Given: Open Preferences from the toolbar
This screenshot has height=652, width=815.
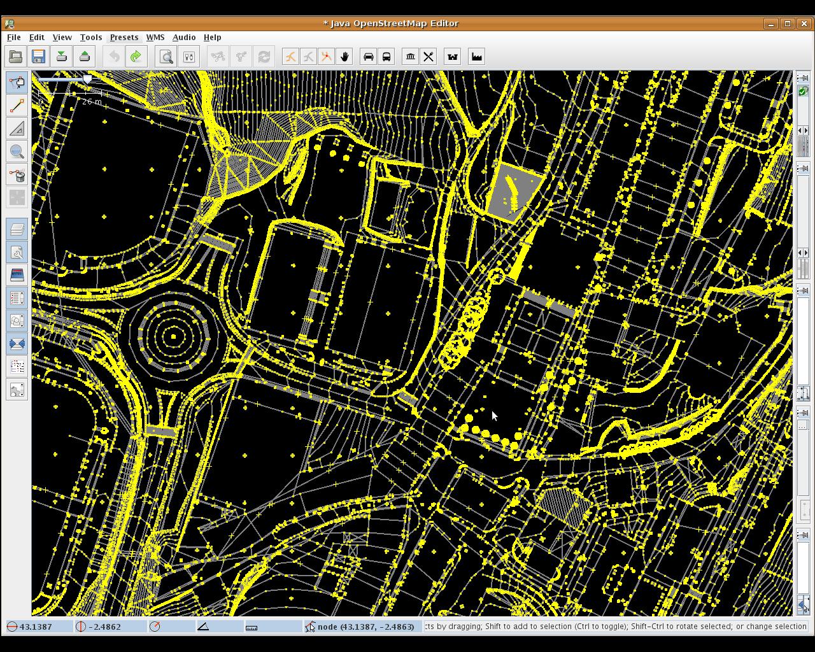Looking at the screenshot, I should tap(188, 57).
